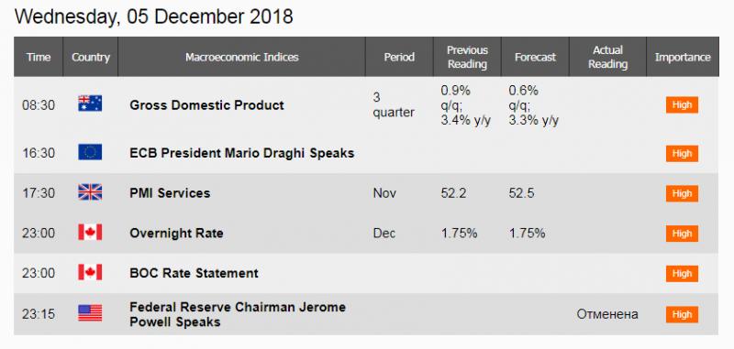This screenshot has width=734, height=349.
Task: Click High badge for Gross Domestic Product
Action: (x=682, y=104)
